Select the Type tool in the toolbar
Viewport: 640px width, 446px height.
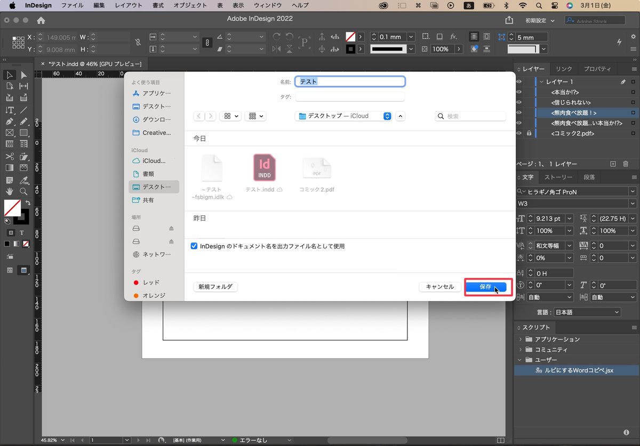[x=9, y=109]
